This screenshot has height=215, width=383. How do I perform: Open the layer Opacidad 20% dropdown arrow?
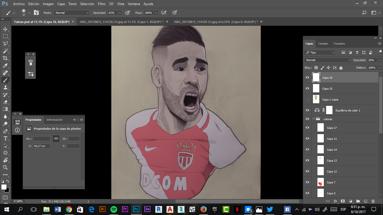click(380, 60)
